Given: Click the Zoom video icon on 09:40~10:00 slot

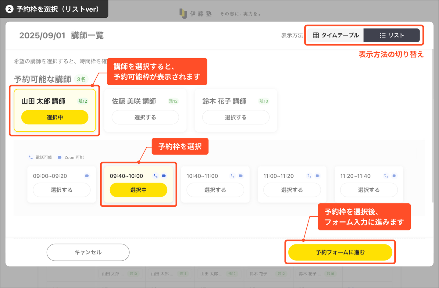Looking at the screenshot, I should [164, 176].
